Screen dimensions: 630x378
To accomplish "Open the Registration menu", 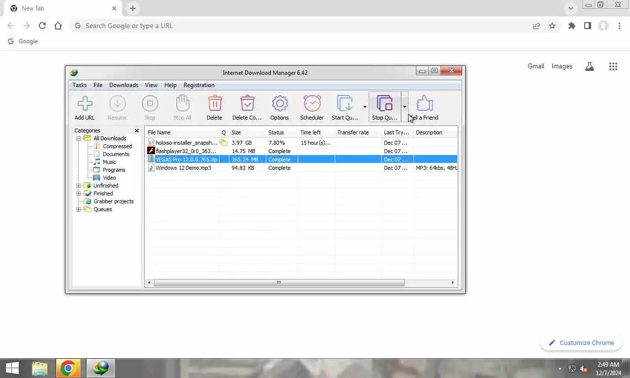I will (x=199, y=85).
